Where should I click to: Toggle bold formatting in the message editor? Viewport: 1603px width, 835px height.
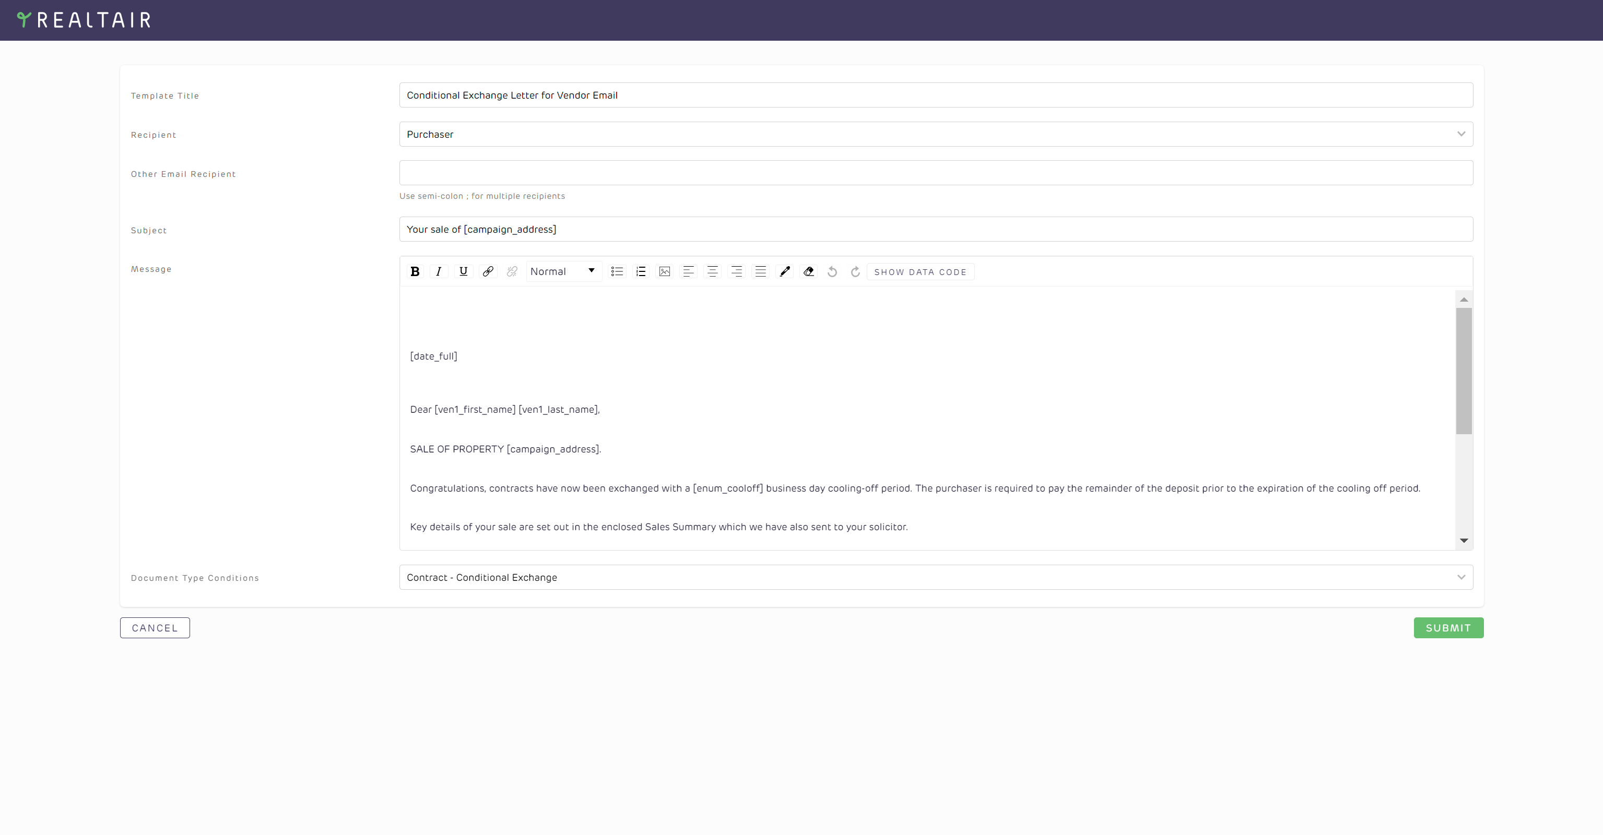415,271
